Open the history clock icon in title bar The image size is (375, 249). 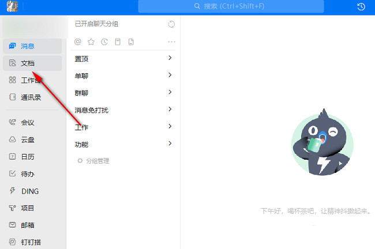coord(361,7)
